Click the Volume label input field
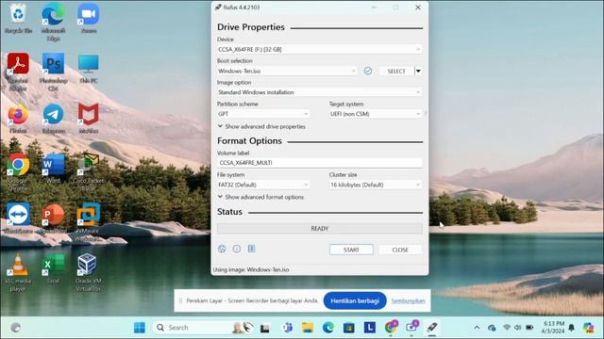The height and width of the screenshot is (339, 604). click(319, 163)
